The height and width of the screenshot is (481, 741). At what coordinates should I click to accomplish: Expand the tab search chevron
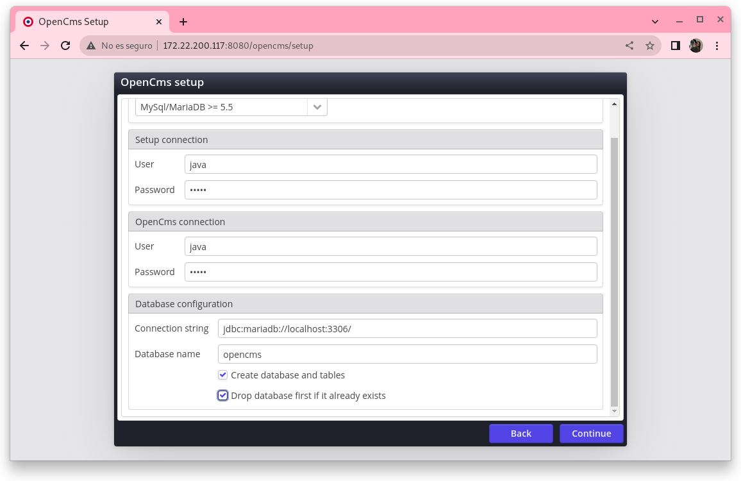pyautogui.click(x=654, y=22)
